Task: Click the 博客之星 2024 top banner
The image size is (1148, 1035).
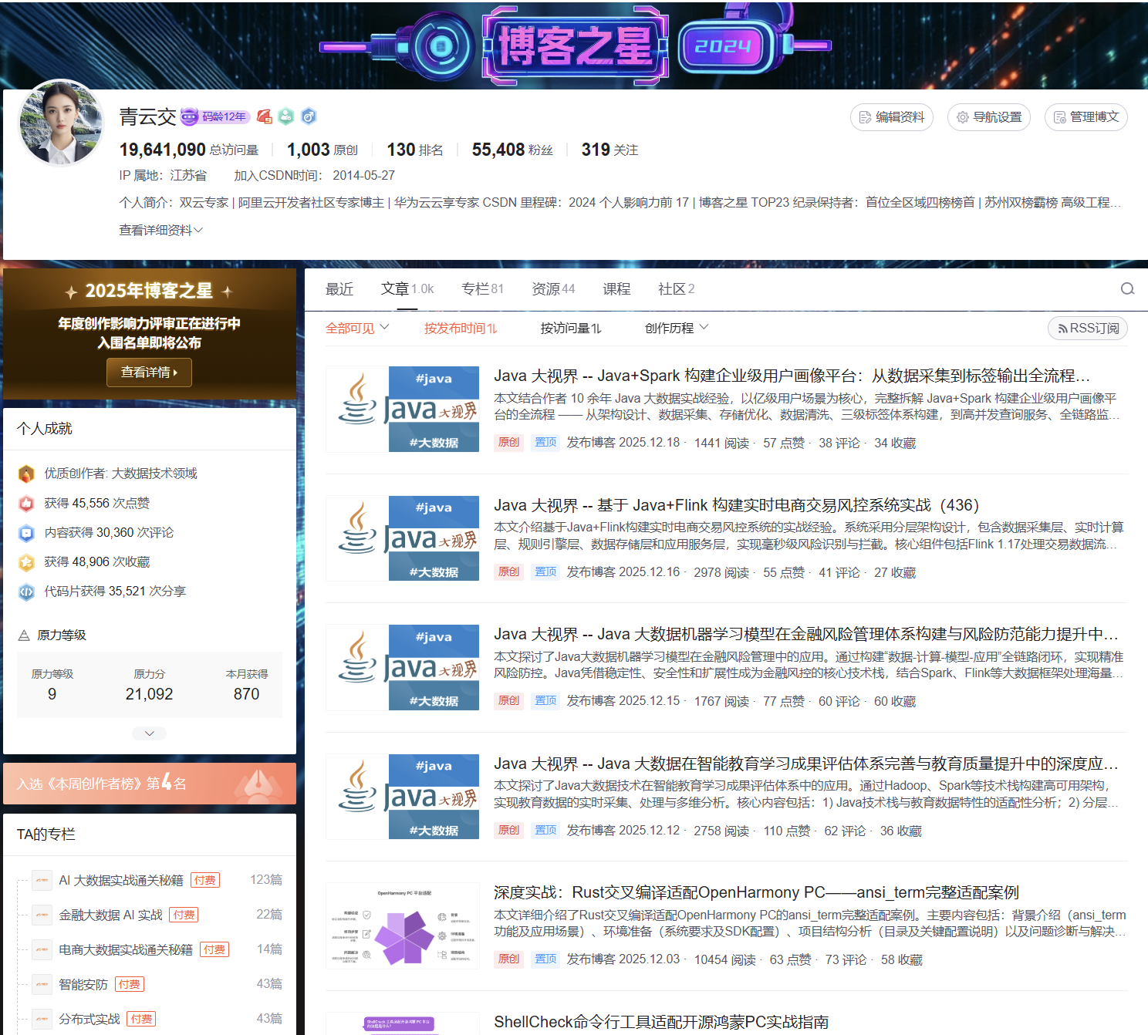Action: click(x=574, y=44)
